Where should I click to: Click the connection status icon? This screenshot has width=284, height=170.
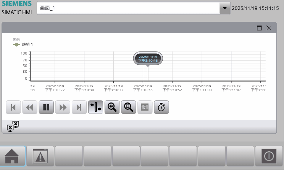point(13,126)
